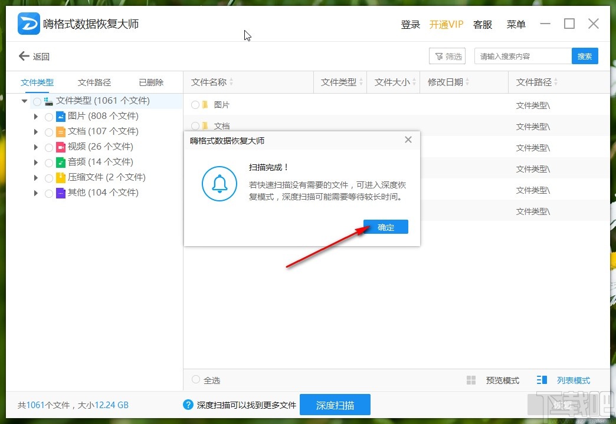Viewport: 616px width, 424px height.
Task: Switch to 预览模式 preview mode
Action: point(503,380)
